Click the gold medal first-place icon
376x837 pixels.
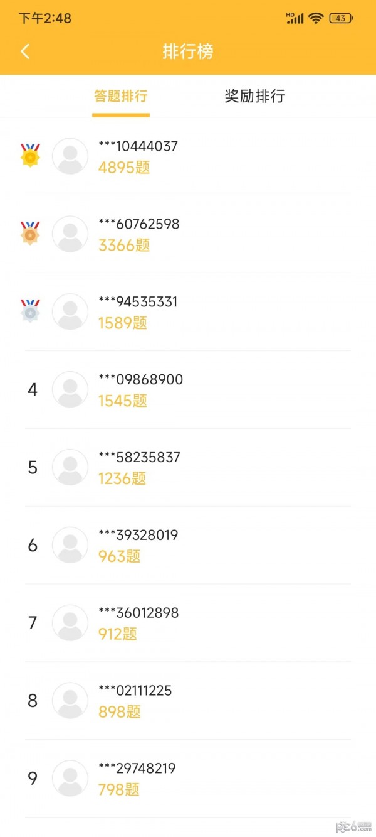click(30, 155)
